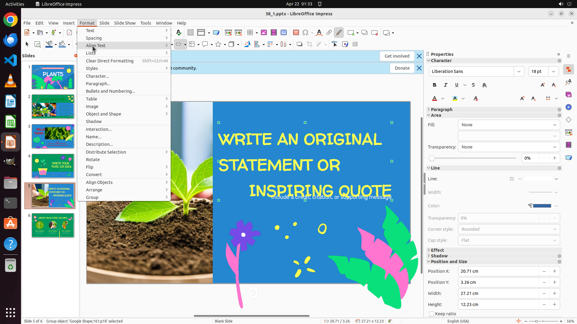Screen dimensions: 577x324
Task: Expand the Paragraph section
Action: [x=441, y=109]
